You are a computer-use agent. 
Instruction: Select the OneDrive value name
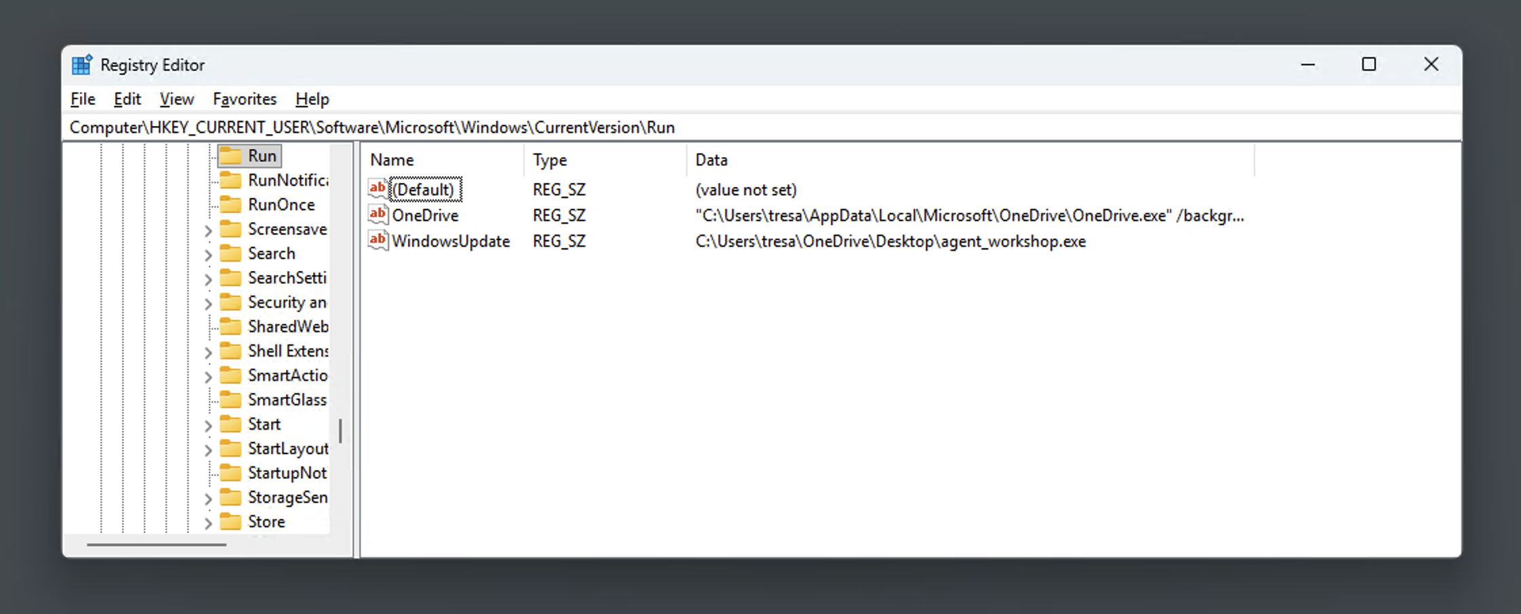tap(426, 215)
